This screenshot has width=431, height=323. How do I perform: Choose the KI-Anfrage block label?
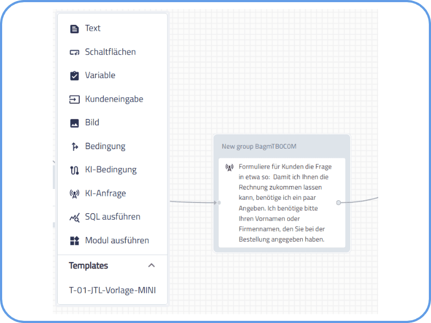[106, 194]
